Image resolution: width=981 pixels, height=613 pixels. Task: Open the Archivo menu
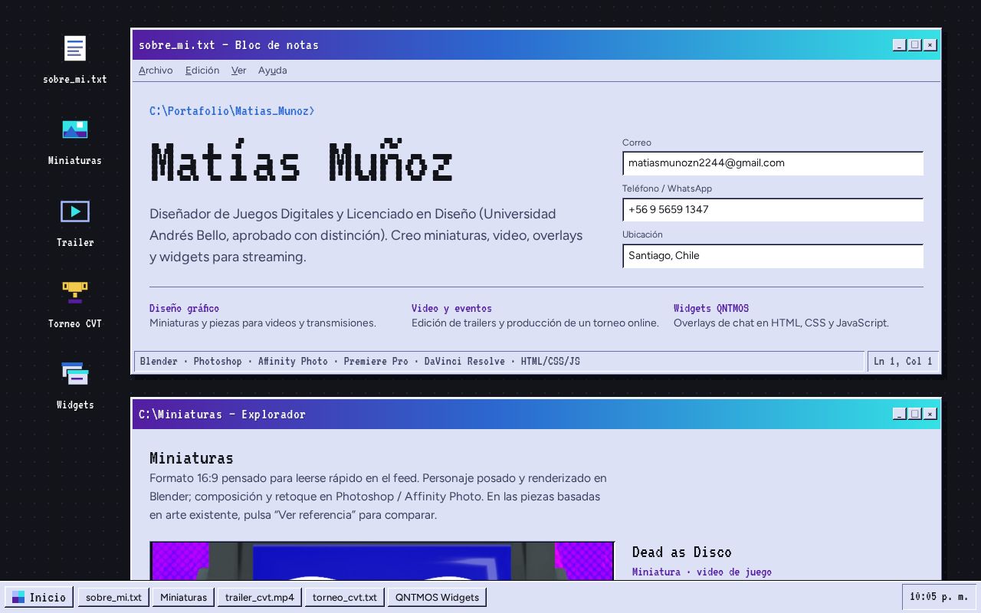point(156,70)
